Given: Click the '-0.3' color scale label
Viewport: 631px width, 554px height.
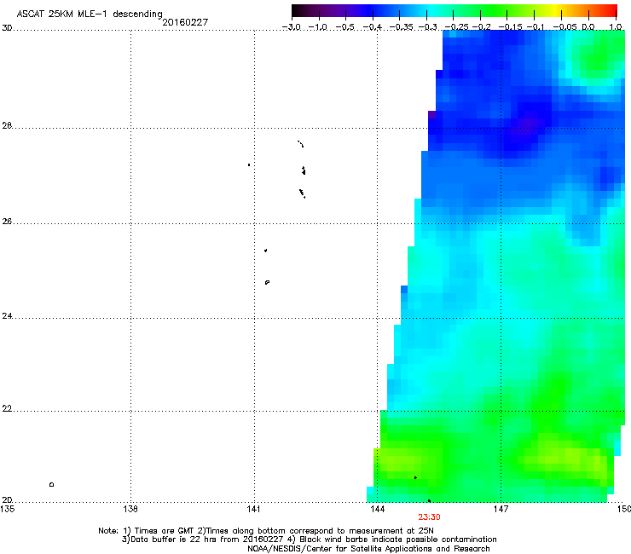Looking at the screenshot, I should [x=428, y=27].
